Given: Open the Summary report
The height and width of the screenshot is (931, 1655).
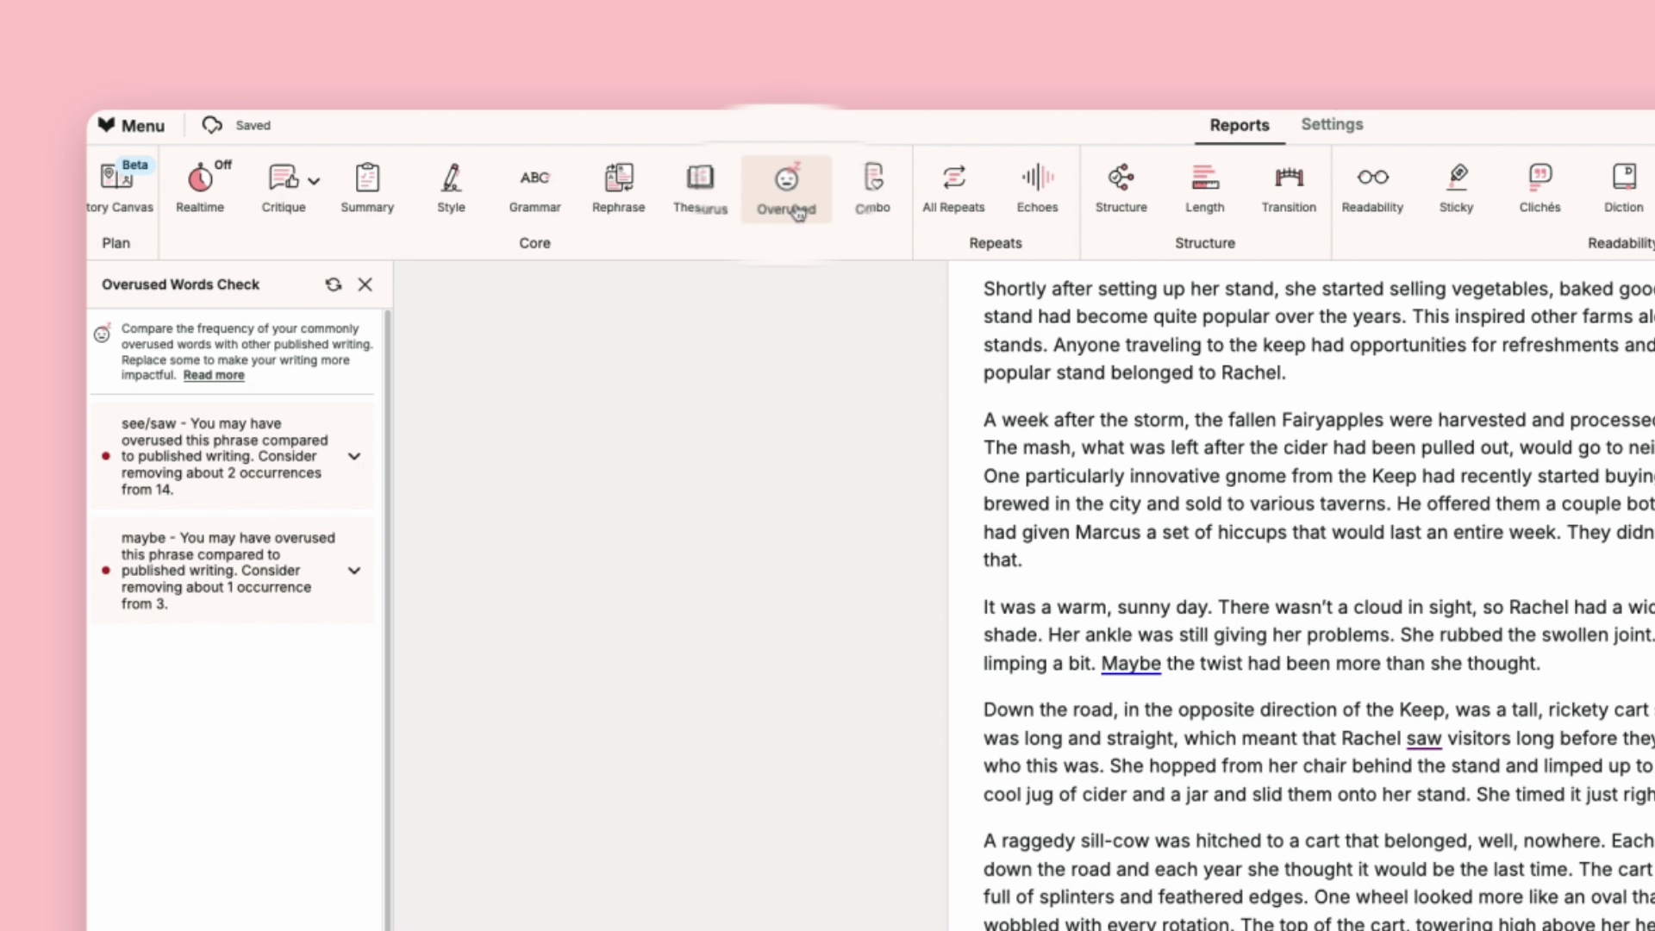Looking at the screenshot, I should click(x=367, y=187).
